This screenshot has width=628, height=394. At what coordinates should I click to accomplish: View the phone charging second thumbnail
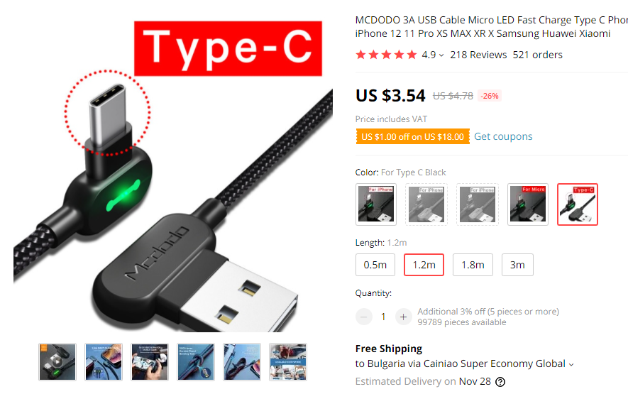point(104,362)
